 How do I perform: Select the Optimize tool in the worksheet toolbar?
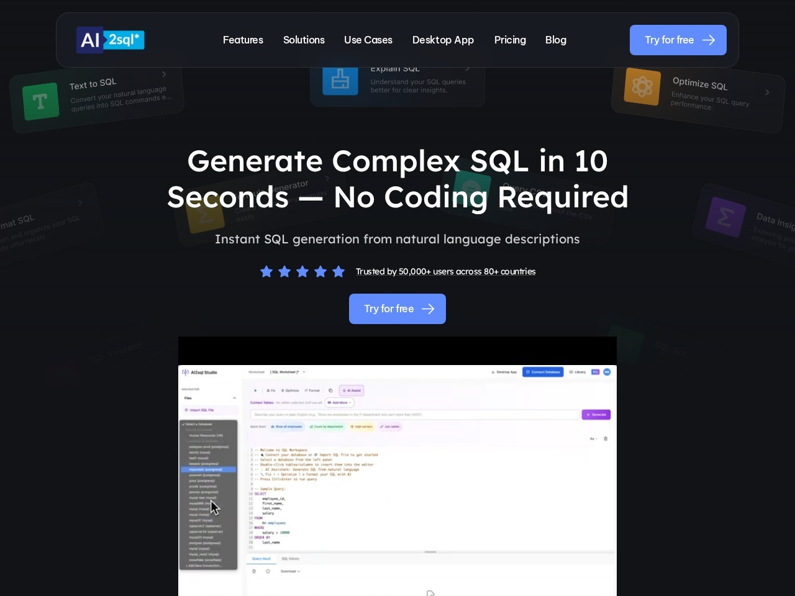click(x=291, y=391)
